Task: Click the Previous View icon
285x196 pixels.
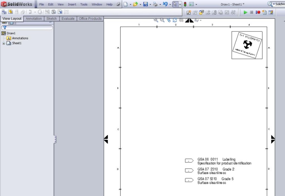Action: pyautogui.click(x=169, y=20)
